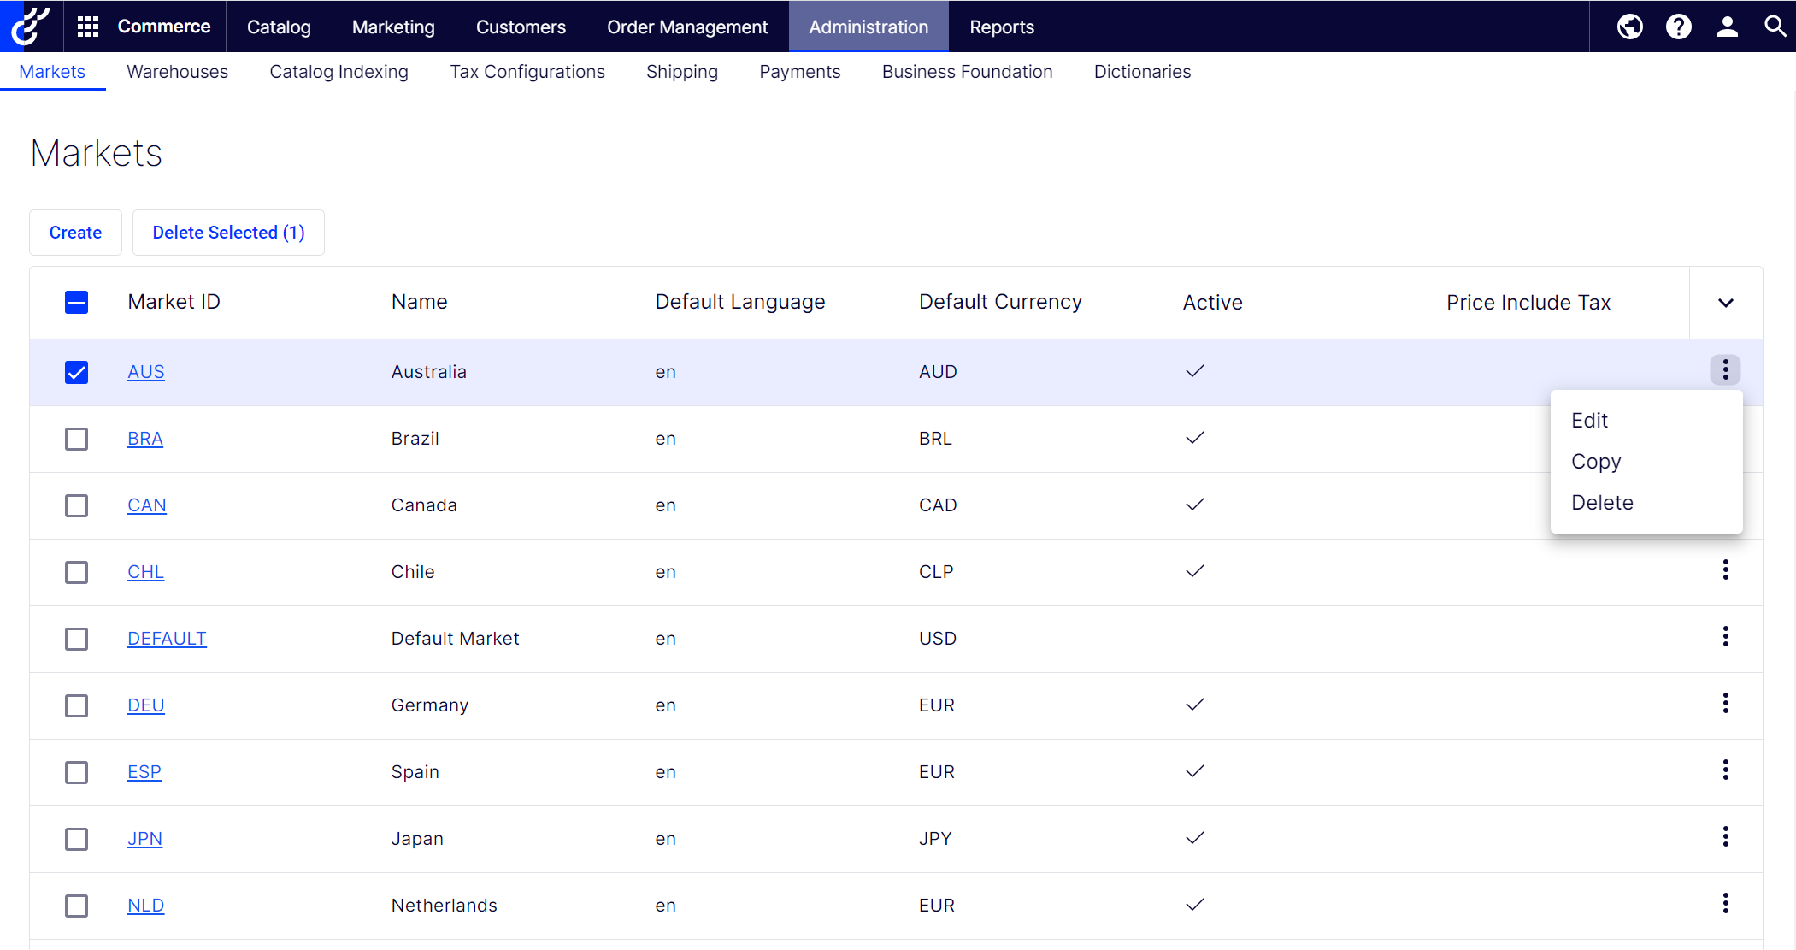This screenshot has width=1796, height=950.
Task: Check the NLD market checkbox
Action: click(x=76, y=906)
